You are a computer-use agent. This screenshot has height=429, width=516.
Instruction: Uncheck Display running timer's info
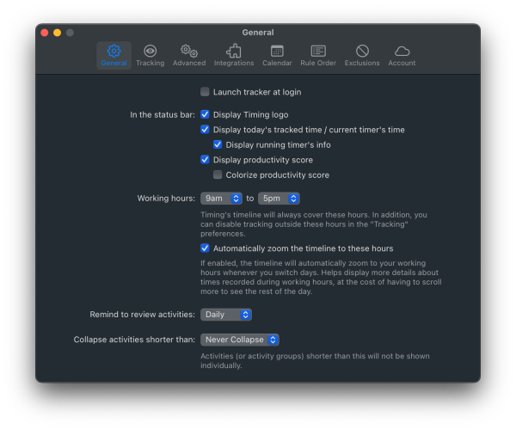(x=218, y=144)
